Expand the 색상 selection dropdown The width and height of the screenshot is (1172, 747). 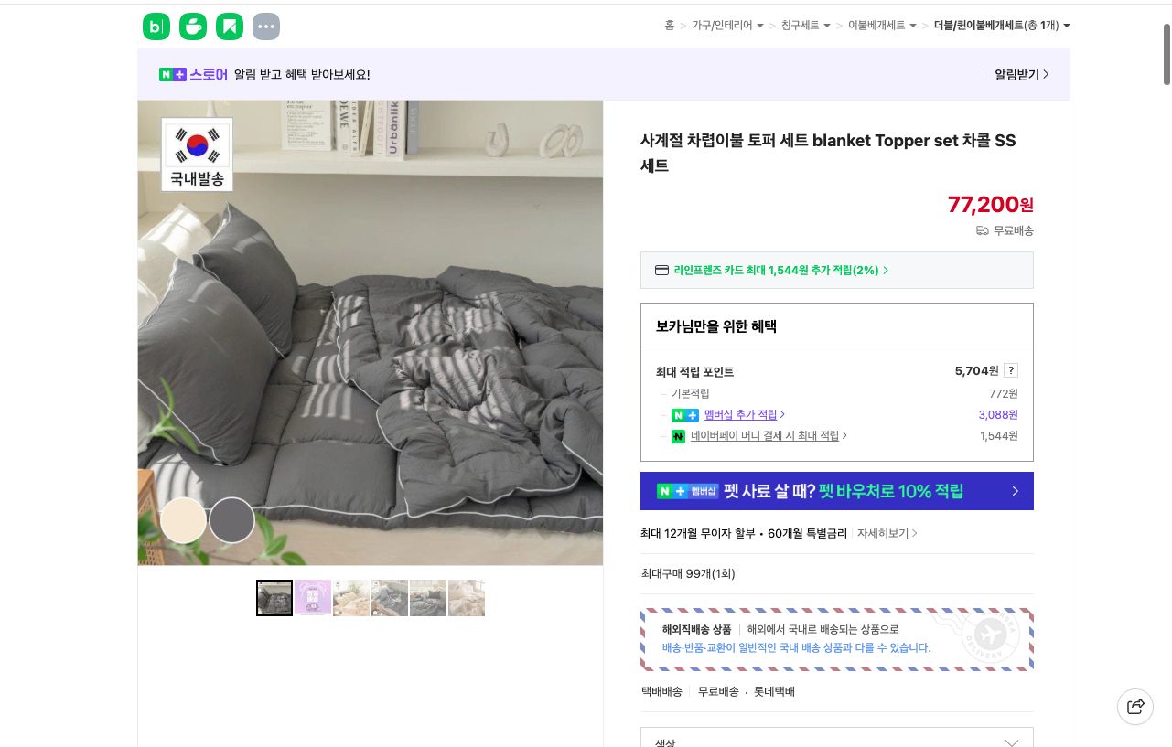click(1010, 742)
